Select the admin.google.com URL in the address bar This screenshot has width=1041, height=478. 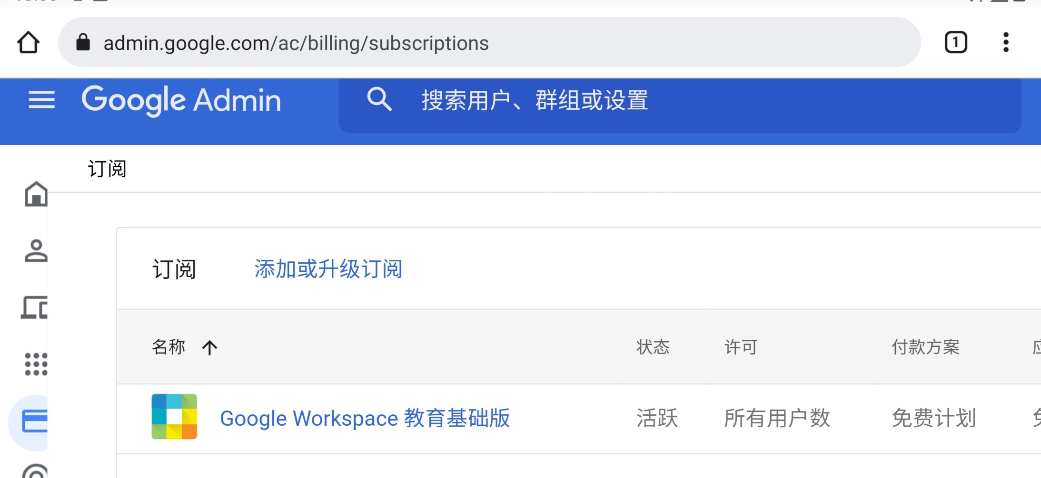tap(296, 43)
